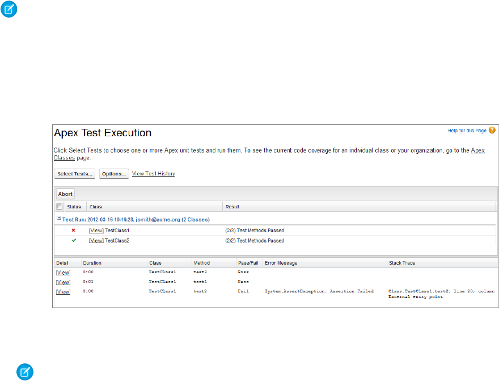Open the Select Tests... dialog

[74, 174]
